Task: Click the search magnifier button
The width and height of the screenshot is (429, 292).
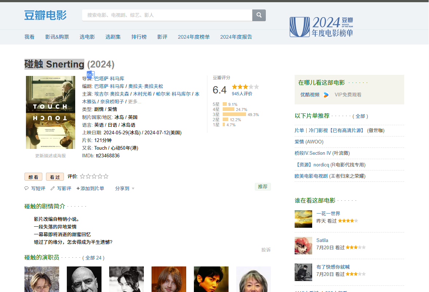Action: pos(259,15)
